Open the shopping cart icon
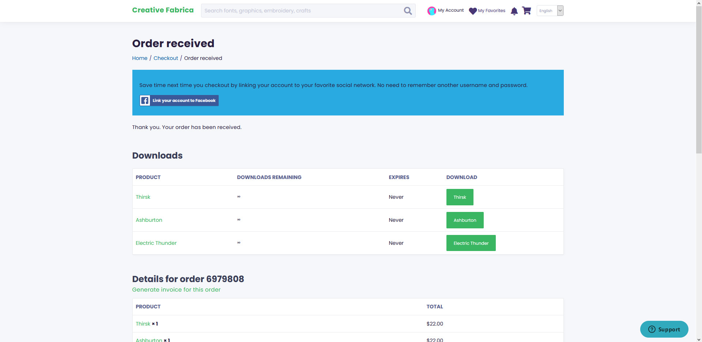The height and width of the screenshot is (342, 702). pos(526,11)
